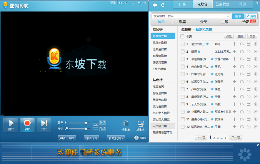Image resolution: width=260 pixels, height=164 pixels.
Task: Check the box for song 12 清风徐来
Action: pyautogui.click(x=182, y=127)
